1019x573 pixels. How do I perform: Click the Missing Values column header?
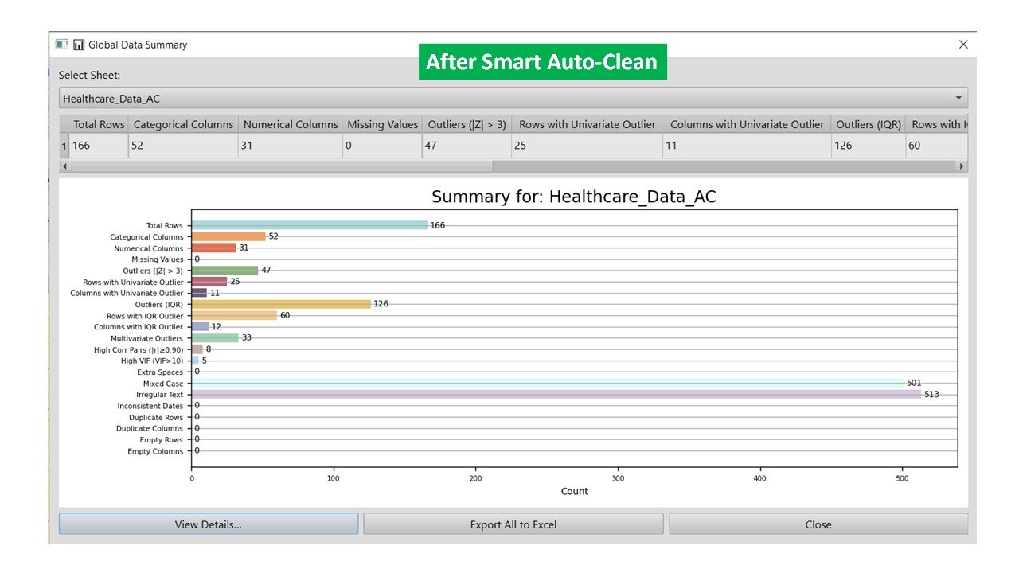point(382,124)
